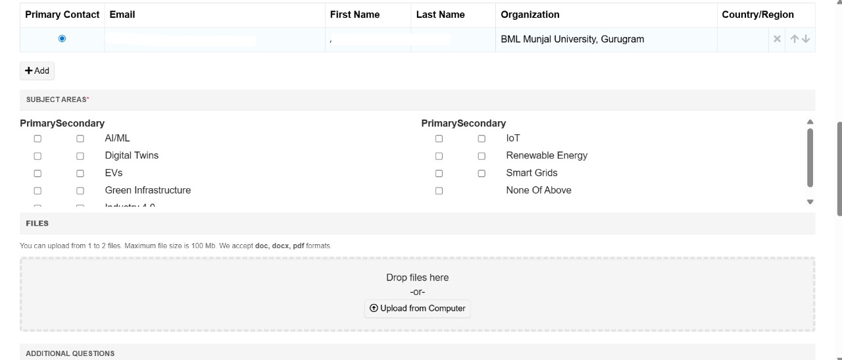Click the subject areas scrollbar thumb
The height and width of the screenshot is (360, 842).
[x=810, y=158]
